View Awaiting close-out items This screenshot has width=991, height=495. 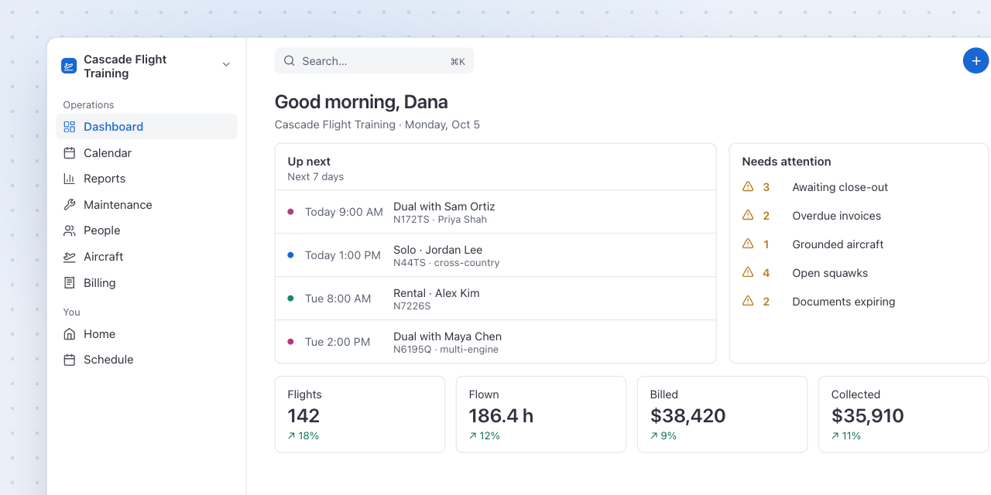pyautogui.click(x=859, y=187)
